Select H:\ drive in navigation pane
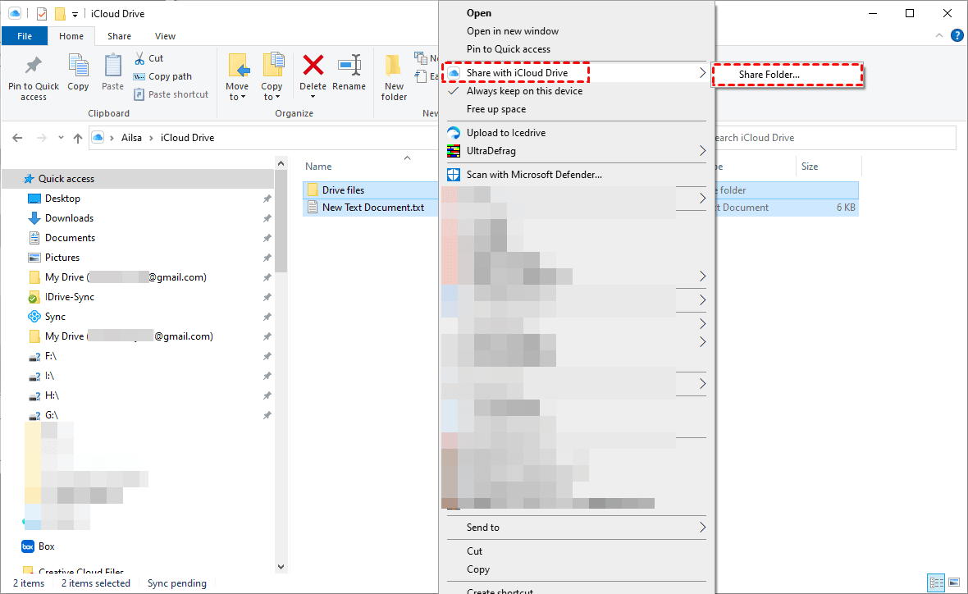The height and width of the screenshot is (594, 968). pos(52,395)
